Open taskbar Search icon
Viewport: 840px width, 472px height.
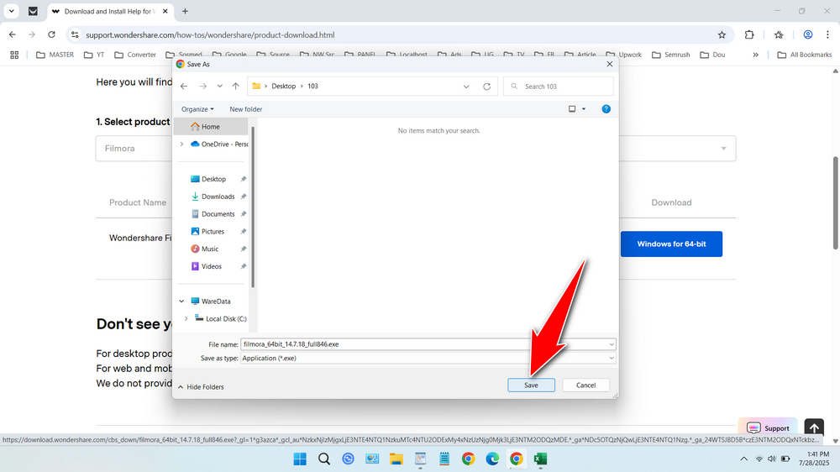(x=324, y=459)
